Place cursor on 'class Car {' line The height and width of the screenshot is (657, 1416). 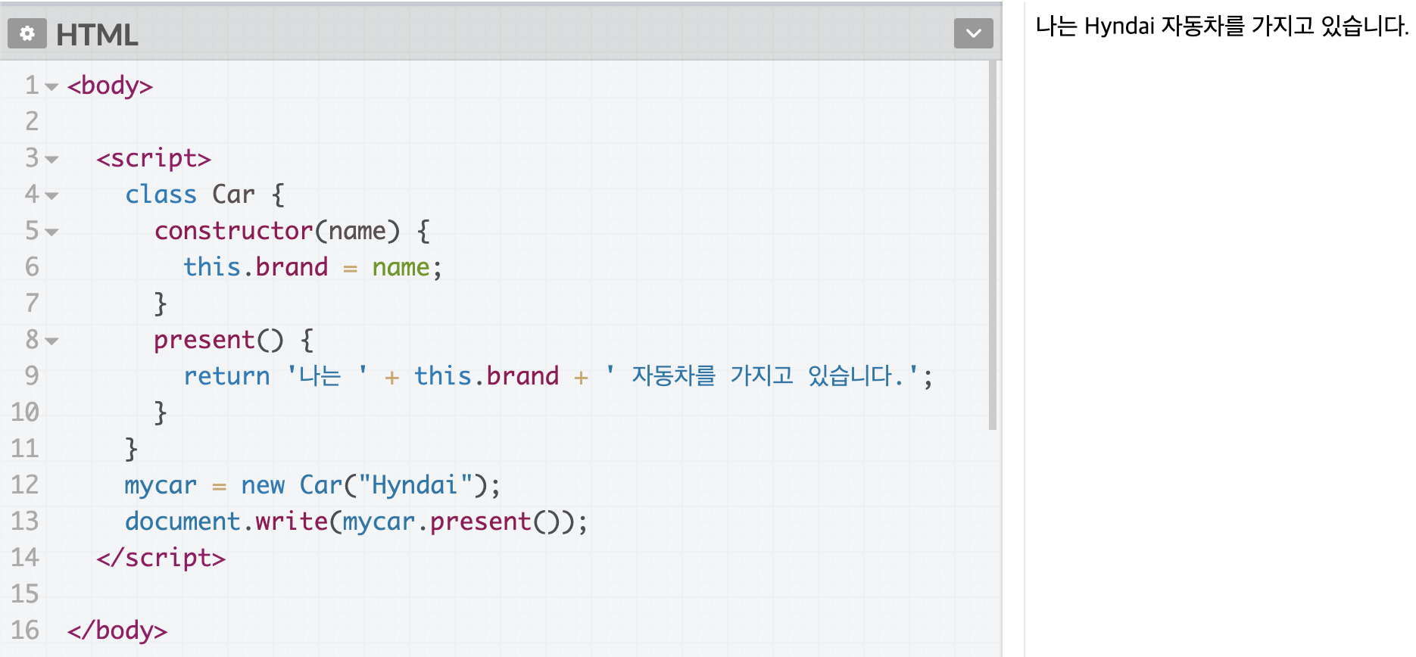click(x=204, y=195)
